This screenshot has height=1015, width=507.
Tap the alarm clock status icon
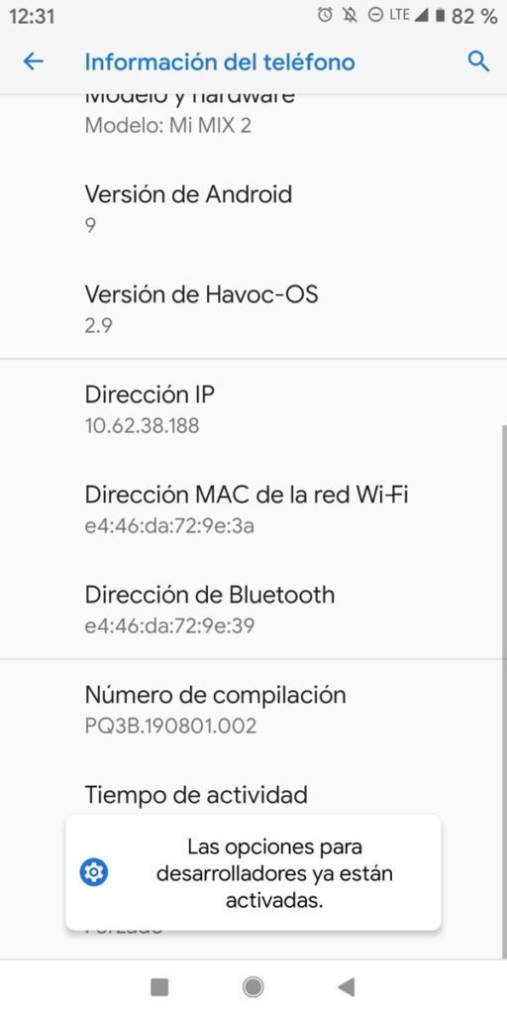coord(325,16)
